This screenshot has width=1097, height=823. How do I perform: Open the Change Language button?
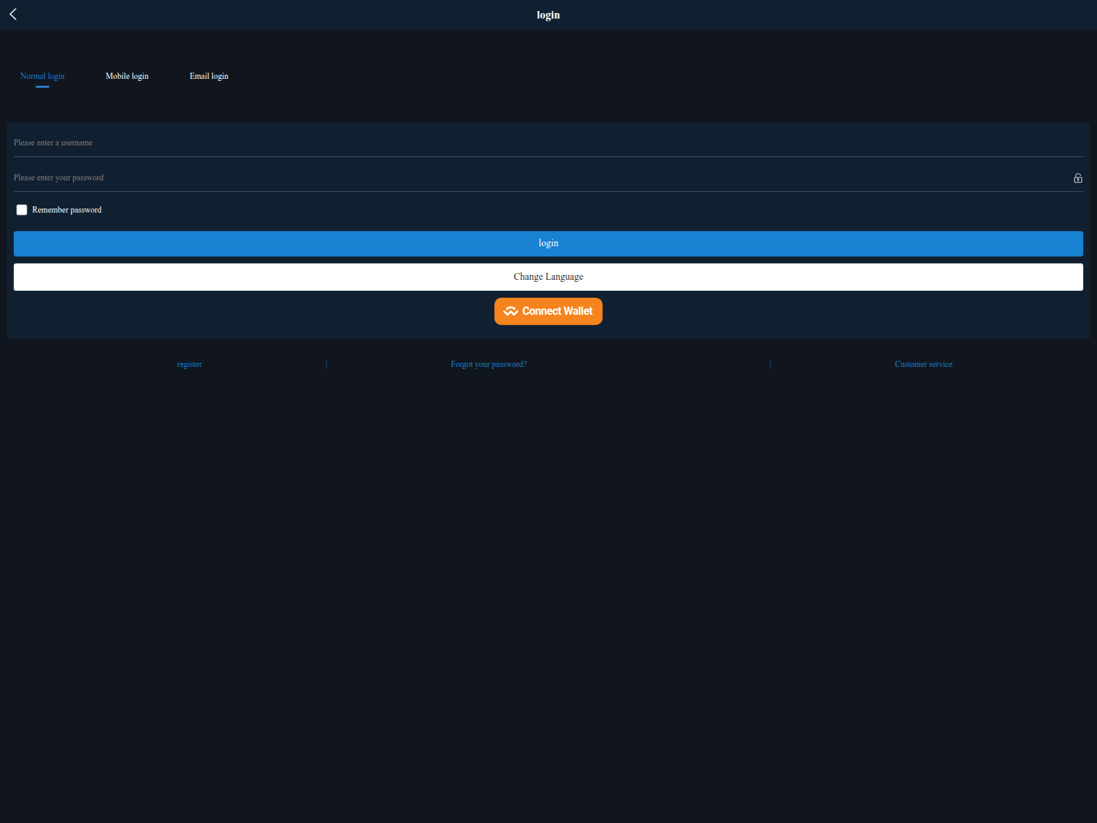pyautogui.click(x=548, y=277)
